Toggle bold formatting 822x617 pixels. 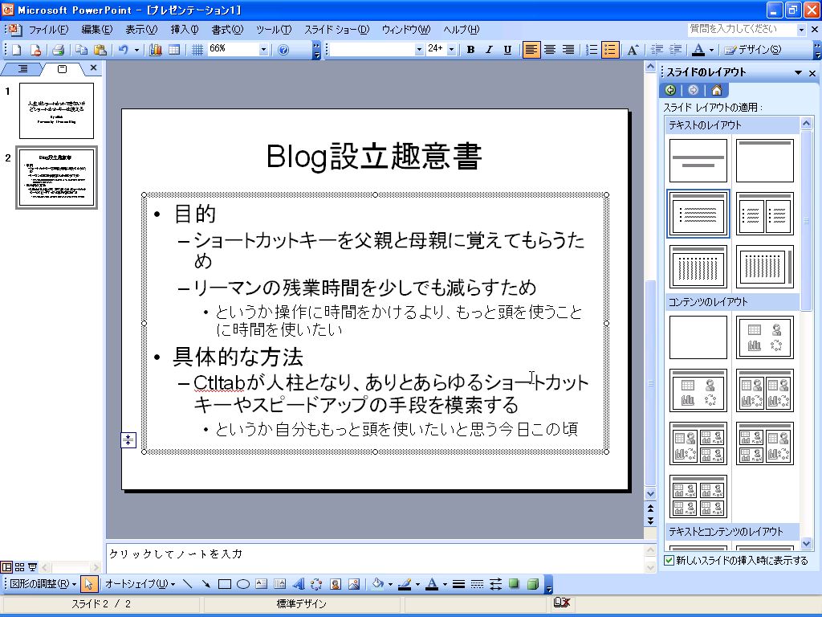pos(470,50)
